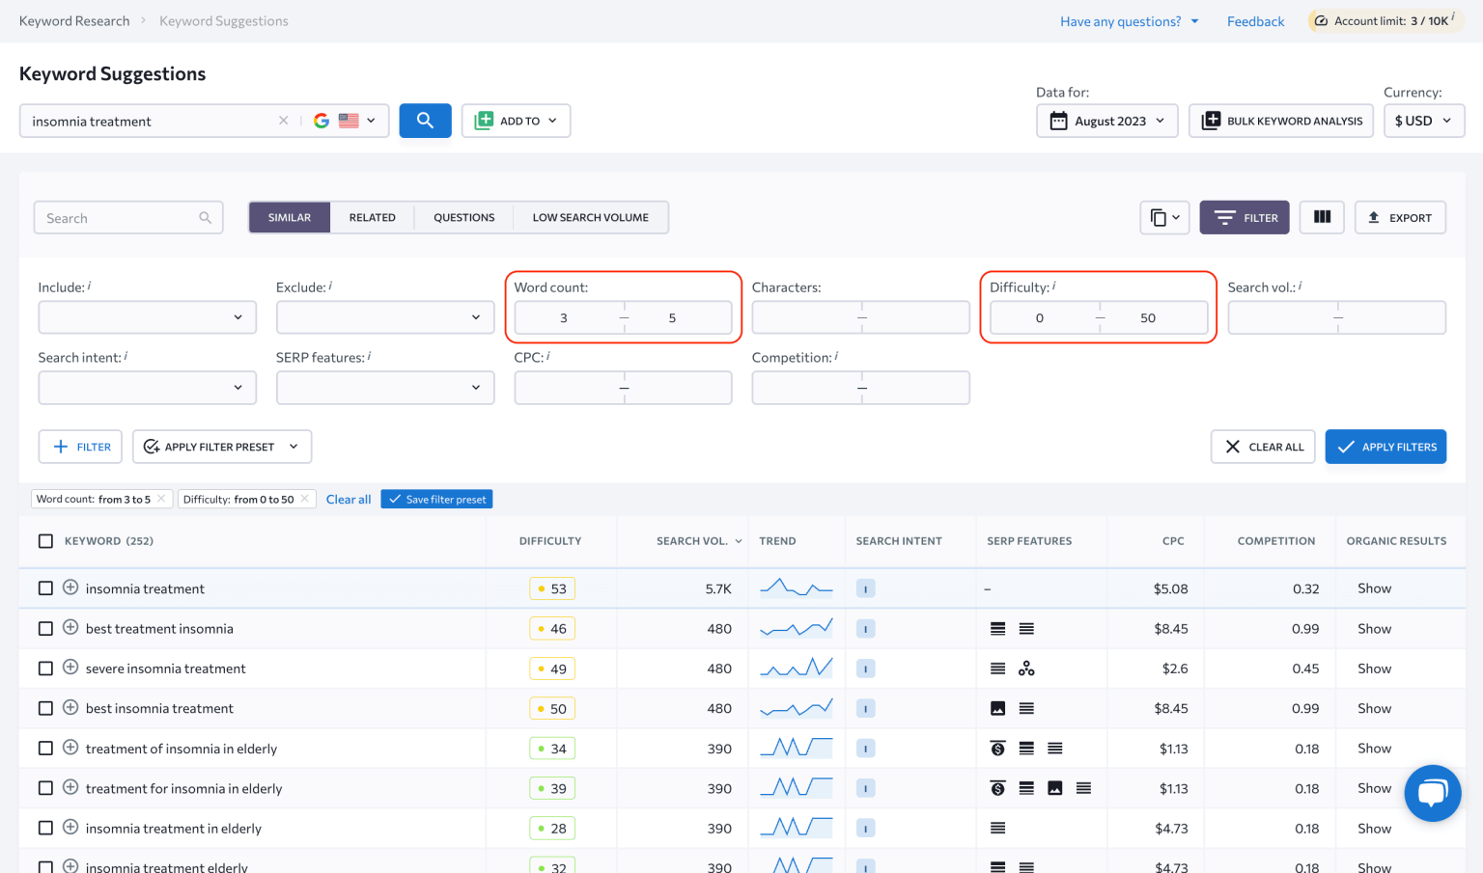
Task: Check the select-all checkbox in the table header
Action: (x=45, y=541)
